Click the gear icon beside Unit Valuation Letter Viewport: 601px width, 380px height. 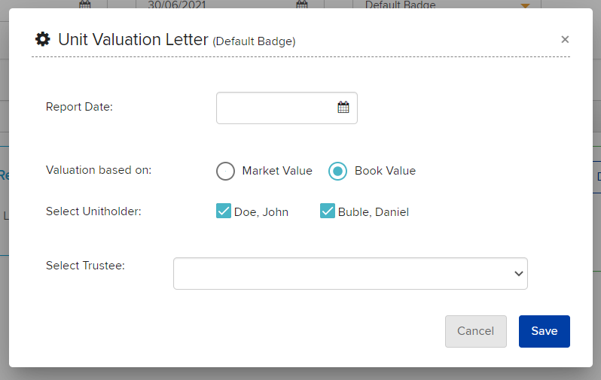click(x=42, y=39)
